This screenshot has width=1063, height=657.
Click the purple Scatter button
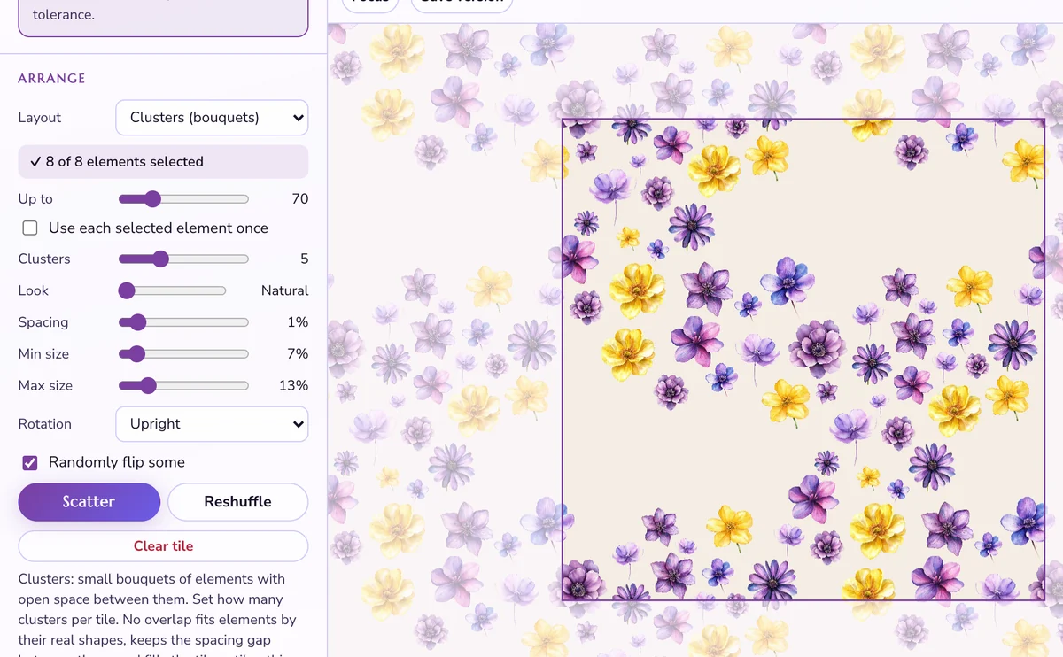point(89,502)
